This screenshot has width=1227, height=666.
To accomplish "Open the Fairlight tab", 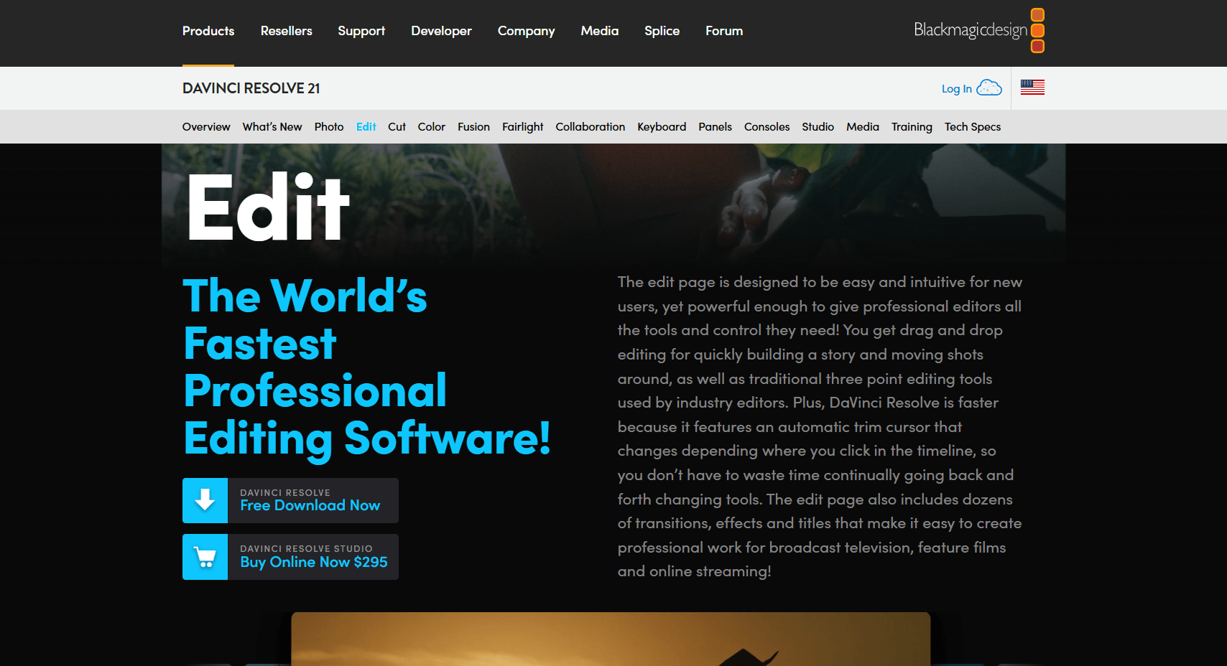I will (523, 126).
